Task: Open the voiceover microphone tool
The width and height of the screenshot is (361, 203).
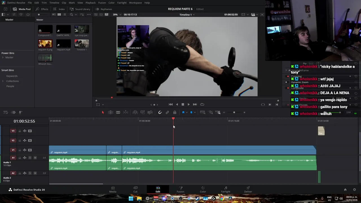Action: (20, 112)
